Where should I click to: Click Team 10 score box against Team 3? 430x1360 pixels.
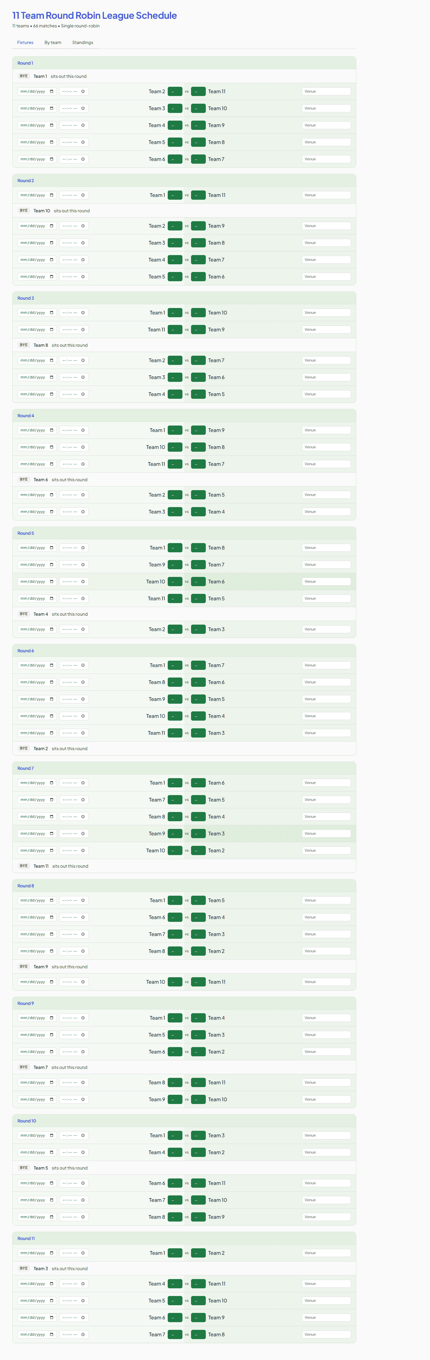pyautogui.click(x=198, y=108)
